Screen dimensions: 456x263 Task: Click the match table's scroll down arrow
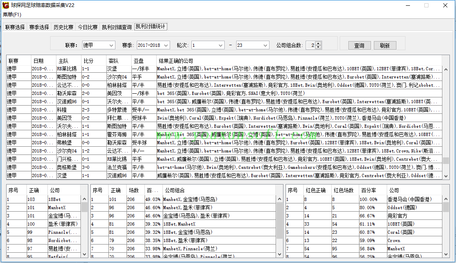446,176
